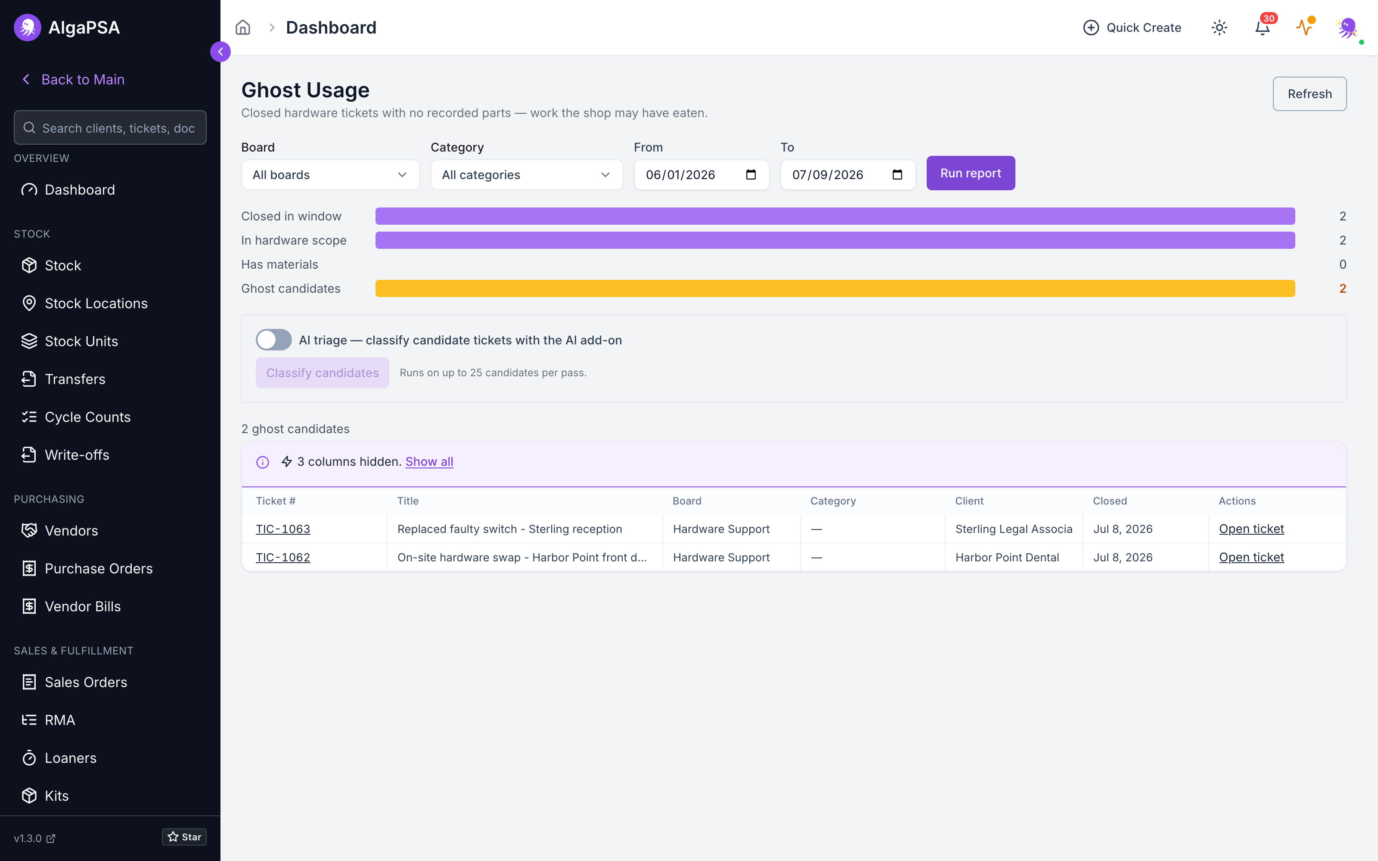Click the Board column header
The image size is (1378, 861).
[x=687, y=501]
